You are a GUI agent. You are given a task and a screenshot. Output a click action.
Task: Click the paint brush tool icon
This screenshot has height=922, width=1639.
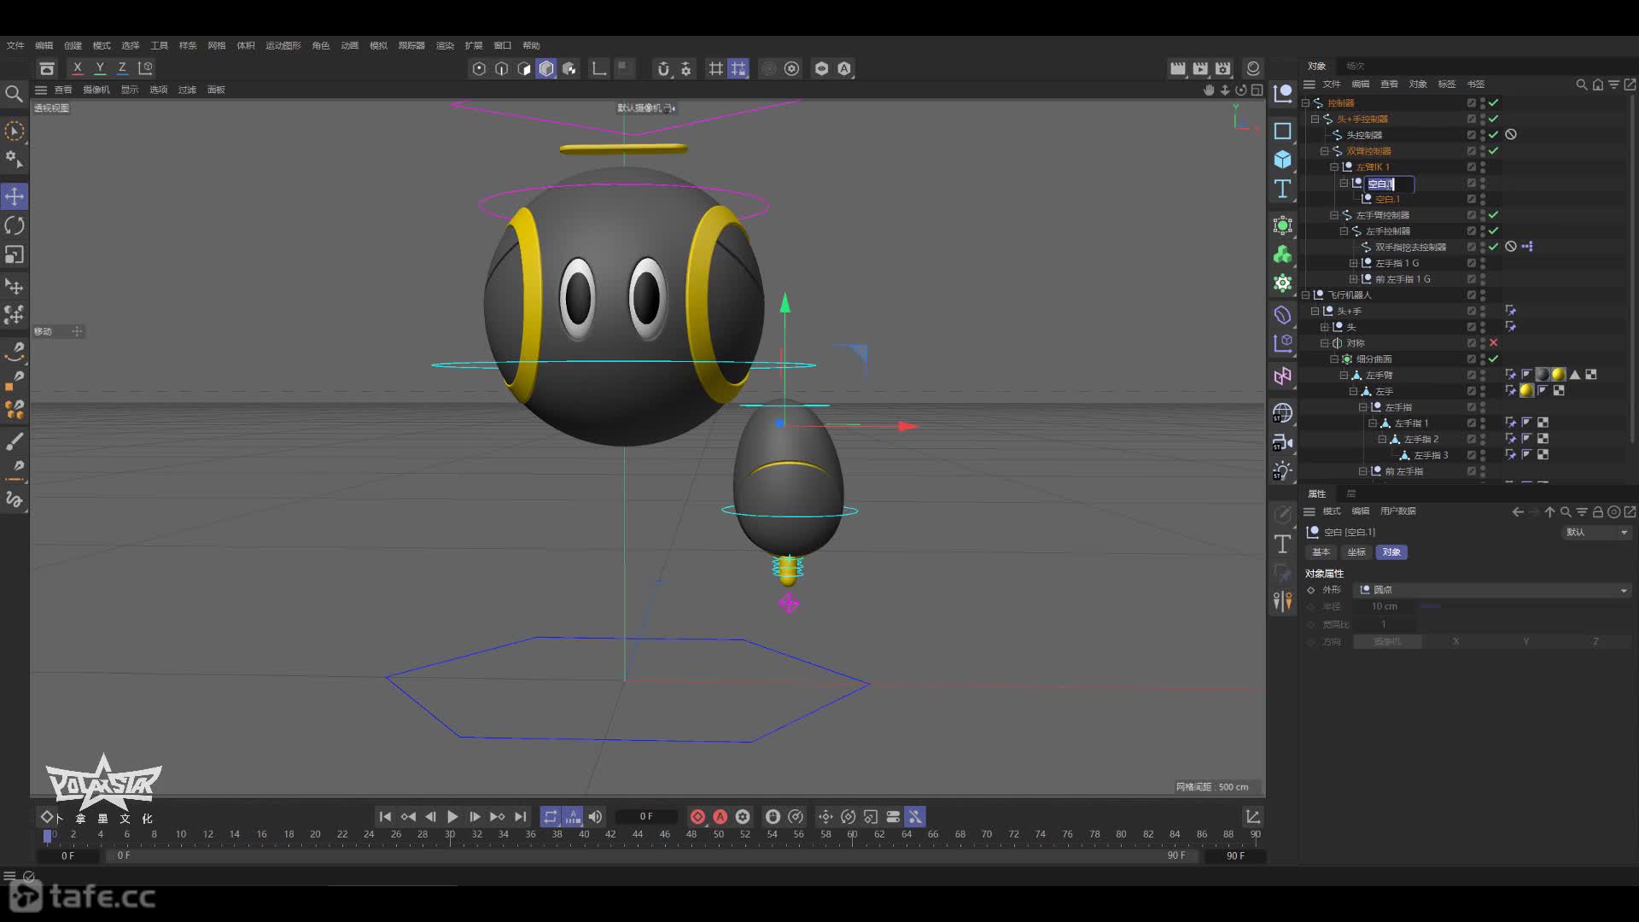tap(15, 442)
